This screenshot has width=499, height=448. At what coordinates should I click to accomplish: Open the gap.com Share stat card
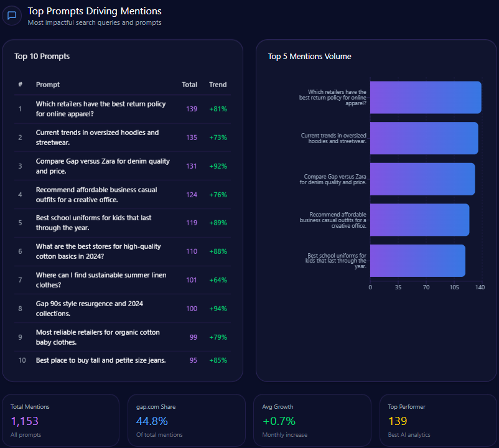186,421
